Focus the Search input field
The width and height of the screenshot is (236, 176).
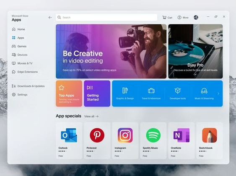106,18
